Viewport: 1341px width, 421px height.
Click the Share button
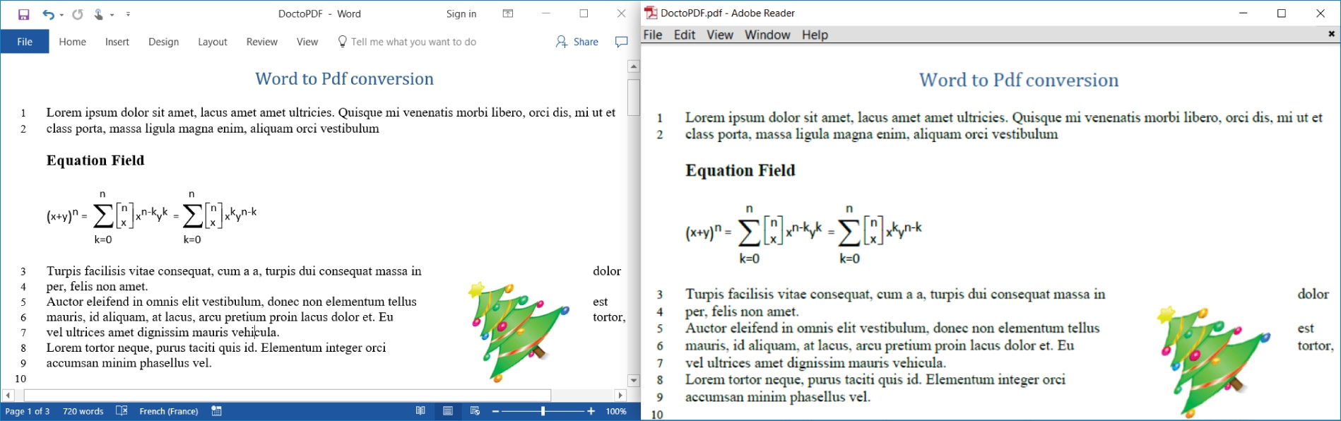pos(577,42)
